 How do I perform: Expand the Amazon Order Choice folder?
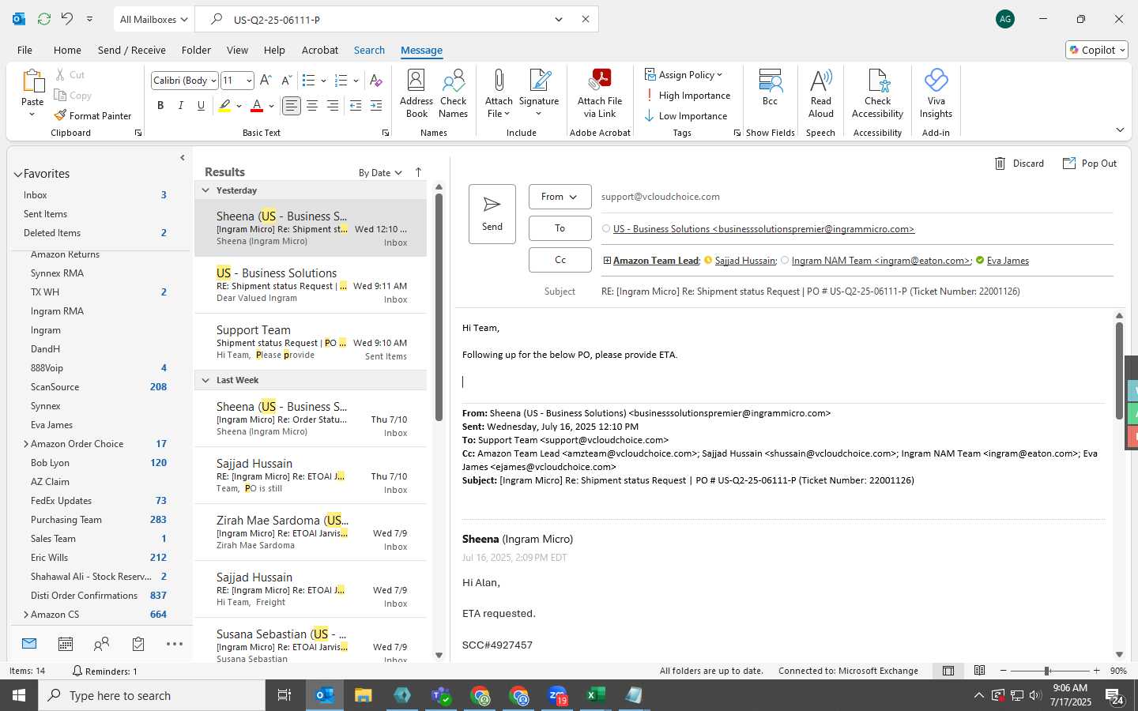(26, 444)
